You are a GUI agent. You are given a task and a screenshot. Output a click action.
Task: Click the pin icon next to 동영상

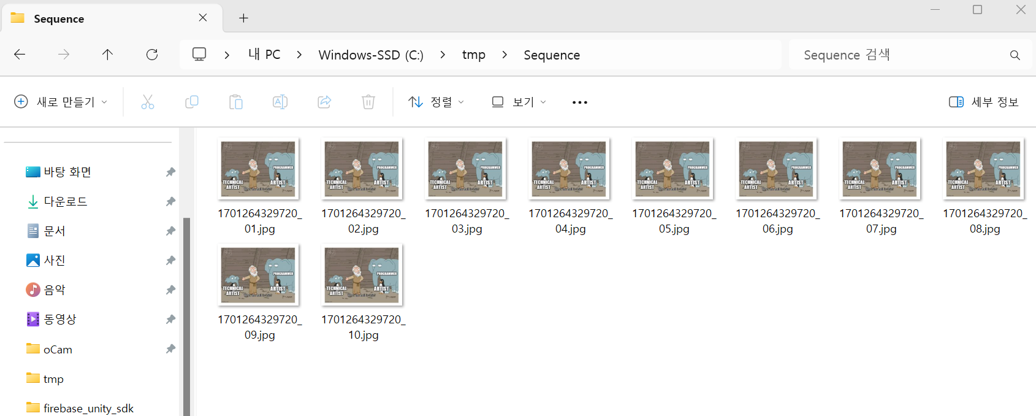point(170,319)
